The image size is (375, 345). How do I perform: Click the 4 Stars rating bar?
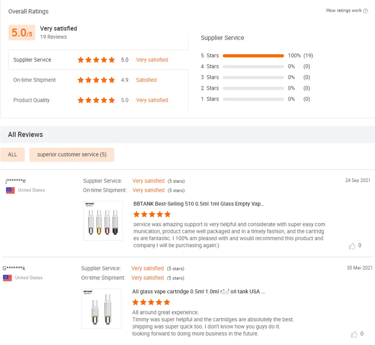[253, 66]
